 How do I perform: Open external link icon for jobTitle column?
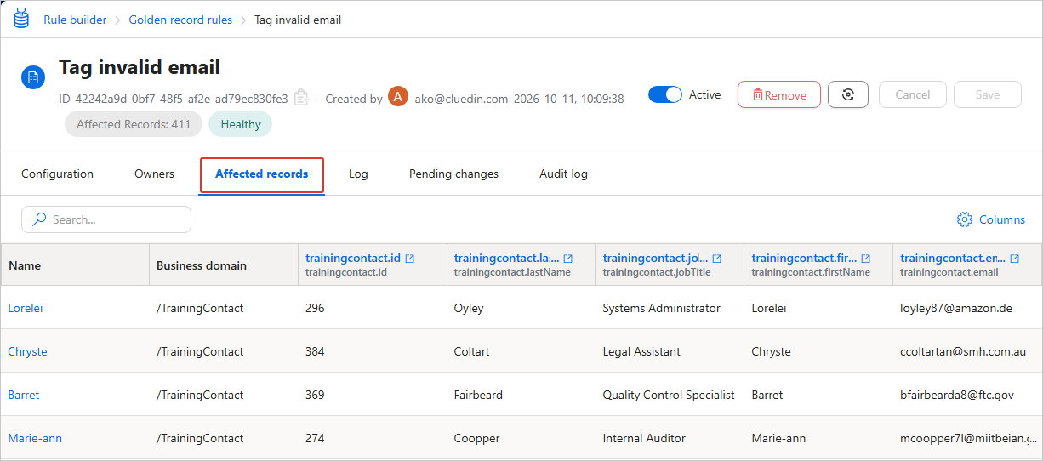pyautogui.click(x=717, y=258)
